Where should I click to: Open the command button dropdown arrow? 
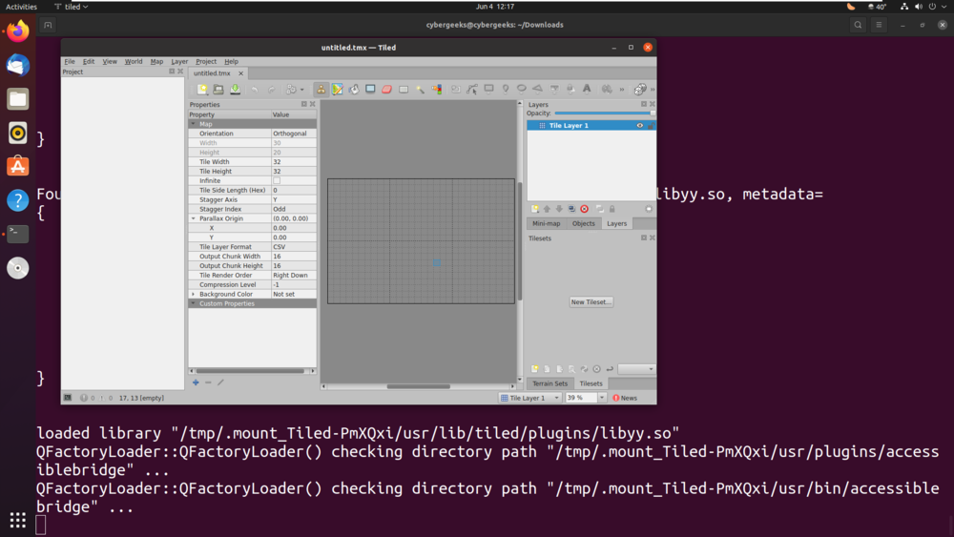[302, 90]
